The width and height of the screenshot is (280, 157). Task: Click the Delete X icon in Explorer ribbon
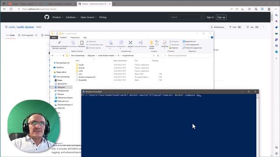coord(130,43)
